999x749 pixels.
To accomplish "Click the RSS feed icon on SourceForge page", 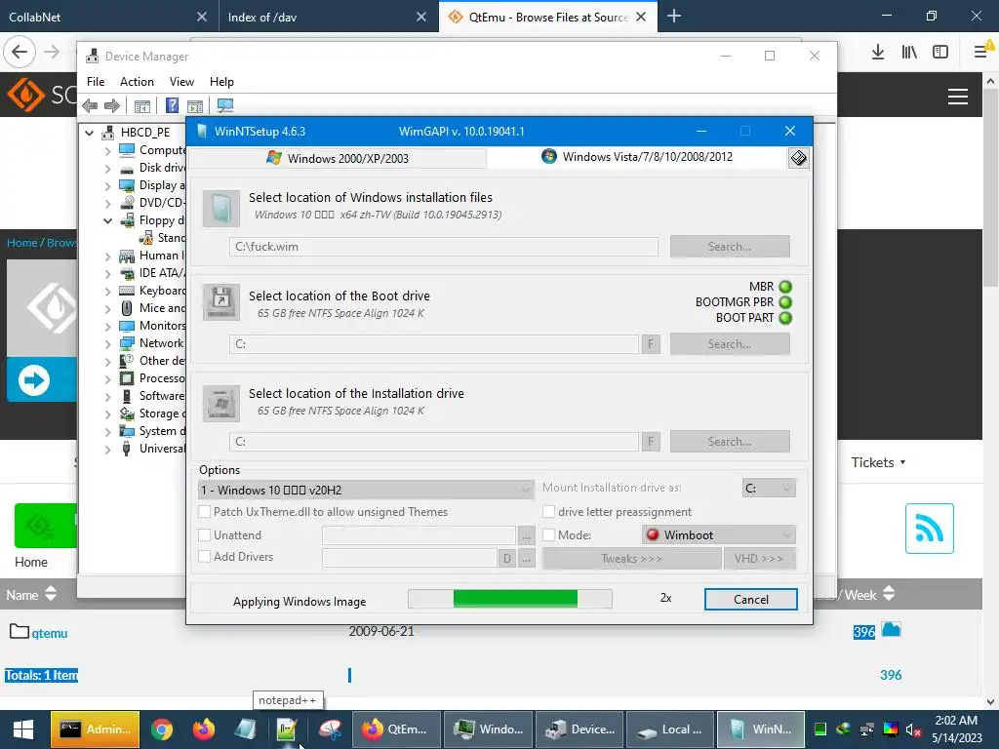I will (930, 529).
